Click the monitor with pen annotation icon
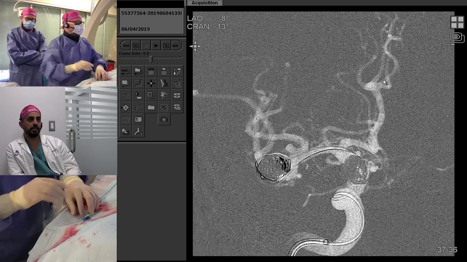Image resolution: width=467 pixels, height=262 pixels. tap(138, 83)
